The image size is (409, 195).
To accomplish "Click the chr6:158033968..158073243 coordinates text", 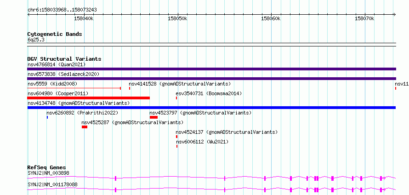I will 62,10.
